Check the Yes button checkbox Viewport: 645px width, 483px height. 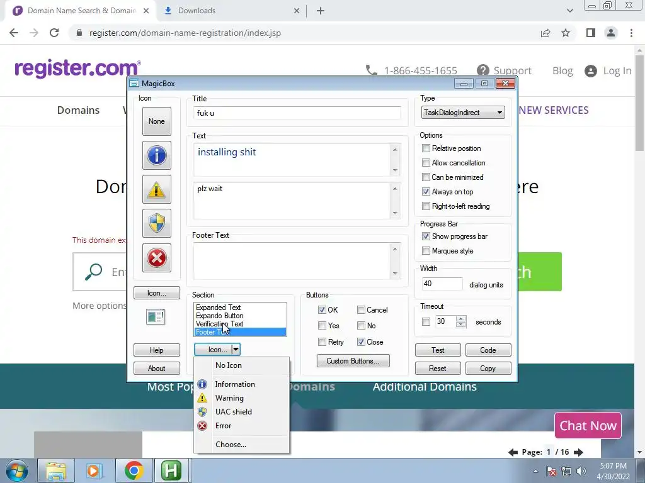(322, 326)
